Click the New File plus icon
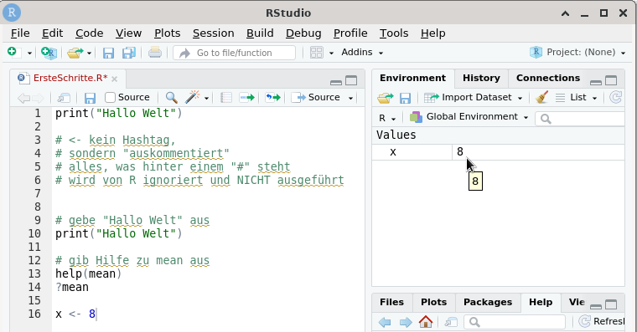The width and height of the screenshot is (637, 332). [x=12, y=53]
